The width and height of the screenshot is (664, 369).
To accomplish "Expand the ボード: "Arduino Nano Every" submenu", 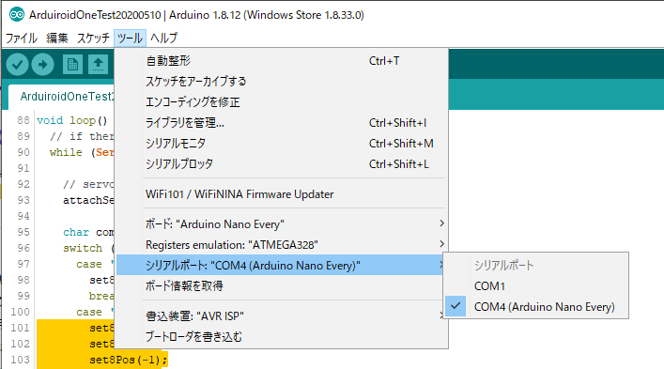I will 281,223.
